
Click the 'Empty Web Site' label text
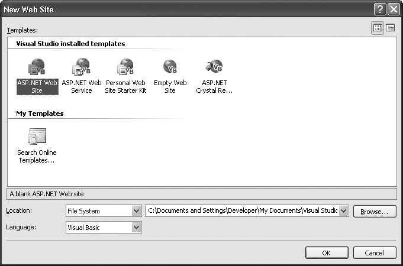[x=170, y=87]
